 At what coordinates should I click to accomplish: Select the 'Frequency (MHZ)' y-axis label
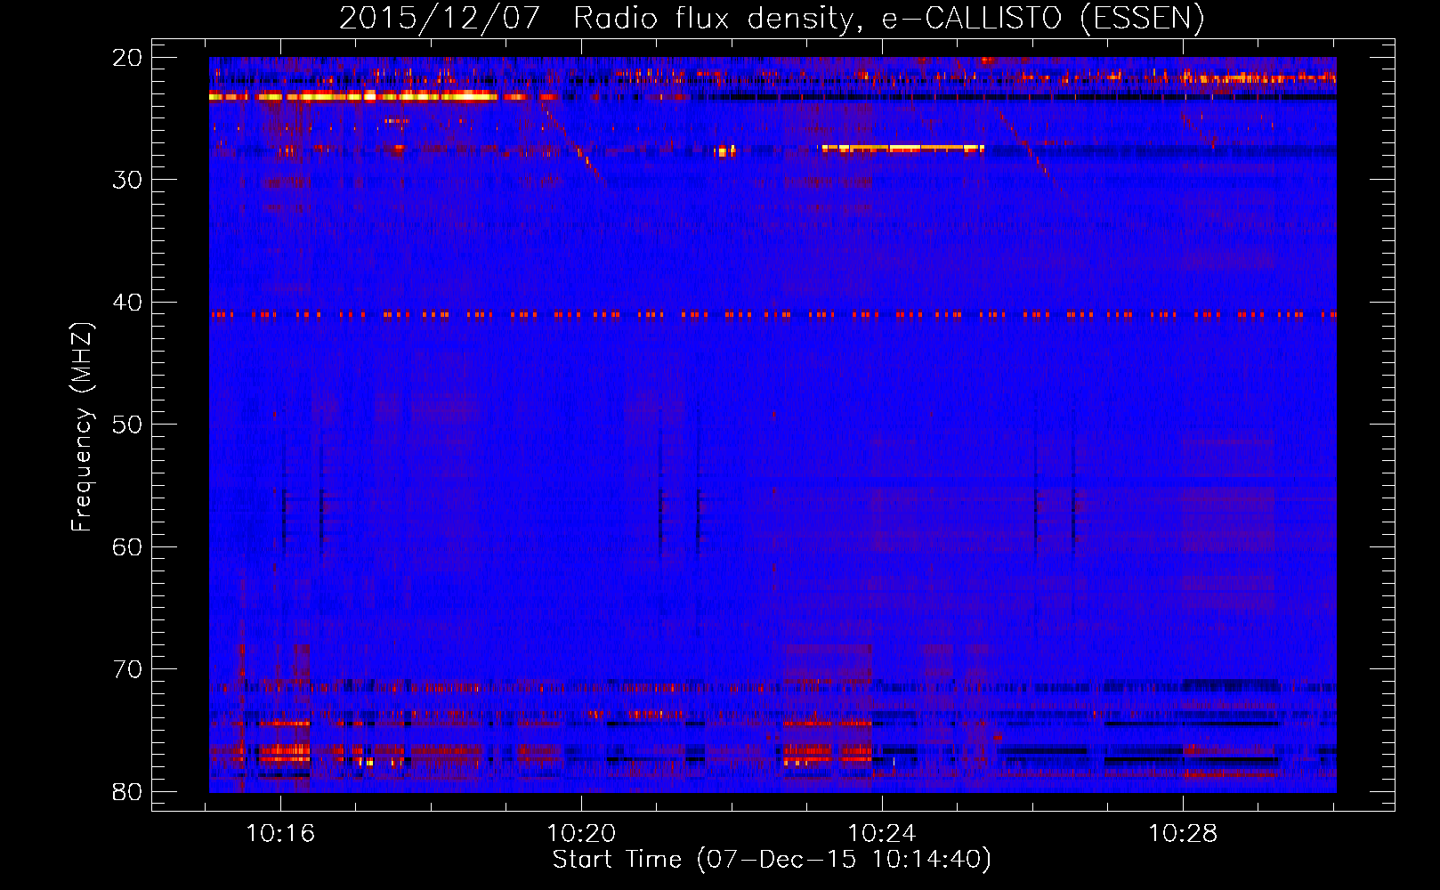click(82, 427)
